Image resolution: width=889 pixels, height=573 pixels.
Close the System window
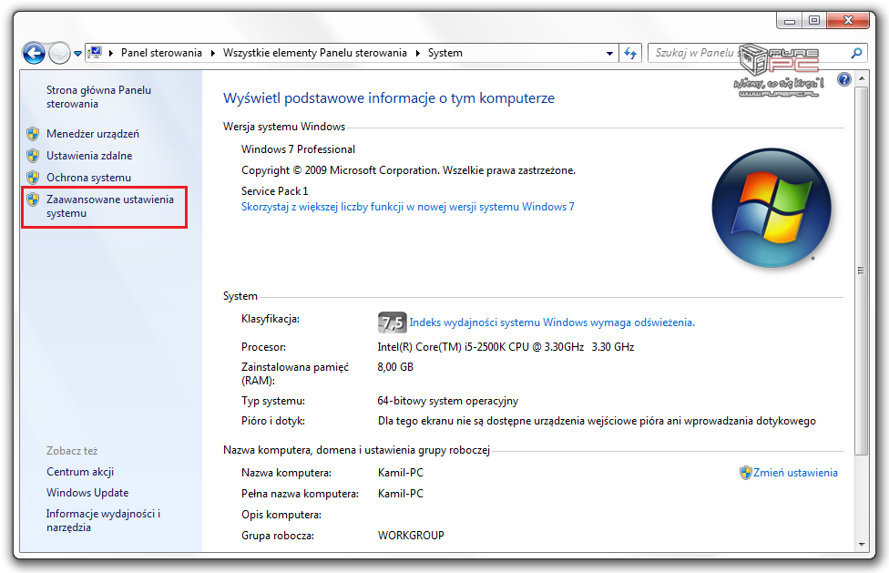tap(848, 21)
